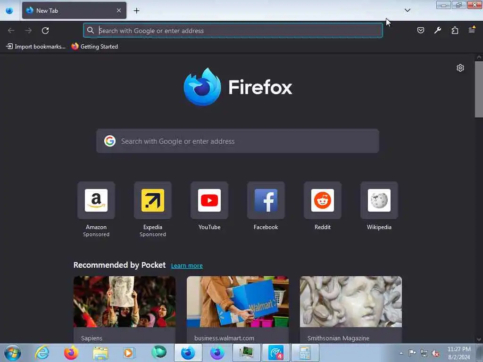
Task: Click the magnifier icon in address bar
Action: point(90,30)
